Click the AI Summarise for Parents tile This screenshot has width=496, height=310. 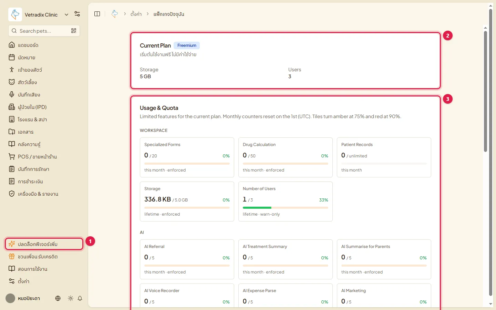click(x=384, y=259)
